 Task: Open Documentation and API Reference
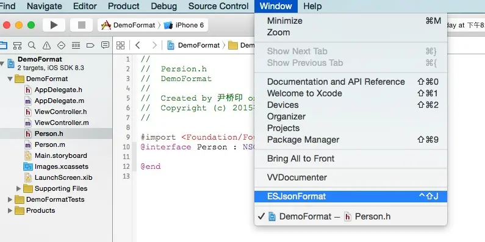coord(351,82)
